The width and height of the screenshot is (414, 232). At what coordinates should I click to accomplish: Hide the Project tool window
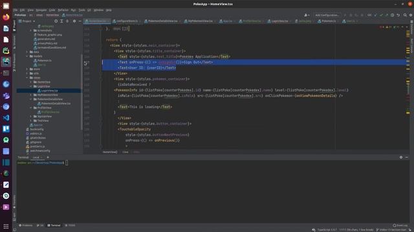80,21
